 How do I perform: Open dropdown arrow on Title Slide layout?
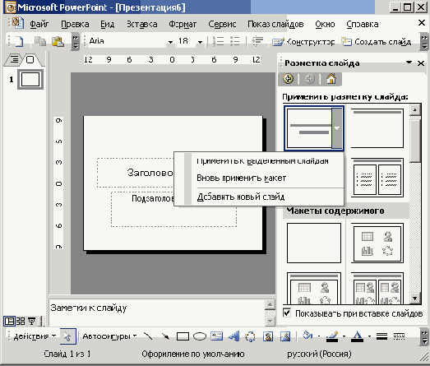coord(337,128)
